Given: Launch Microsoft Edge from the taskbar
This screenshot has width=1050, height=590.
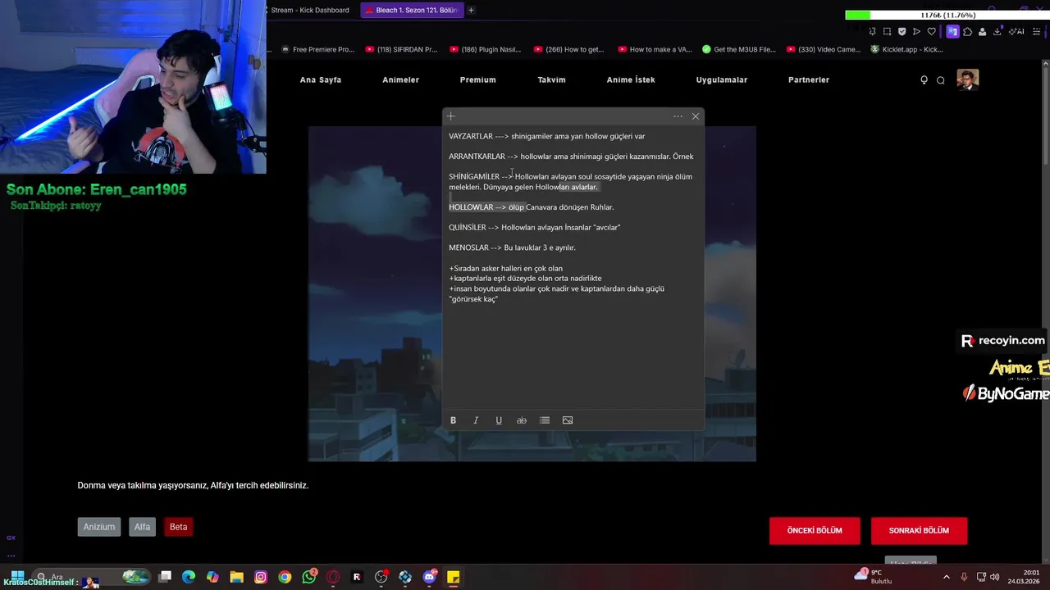Looking at the screenshot, I should tap(189, 577).
